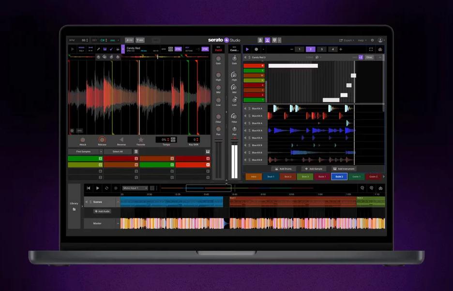
Task: Toggle KEY SYNC on the sample deck
Action: 205,49
